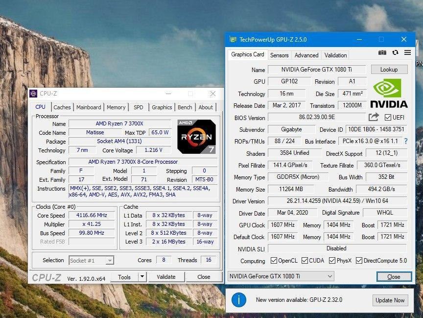Open the Sensors tab in GPU-Z
423x318 pixels.
[x=279, y=55]
